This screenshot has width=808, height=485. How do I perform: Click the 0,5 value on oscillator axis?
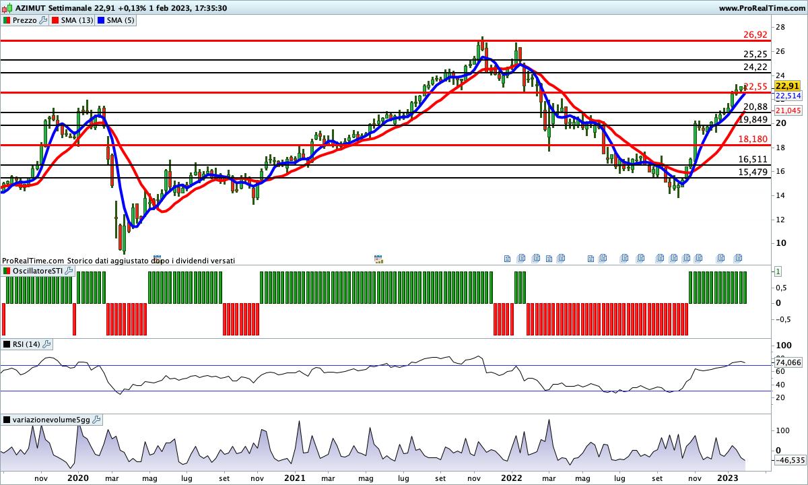pos(782,287)
